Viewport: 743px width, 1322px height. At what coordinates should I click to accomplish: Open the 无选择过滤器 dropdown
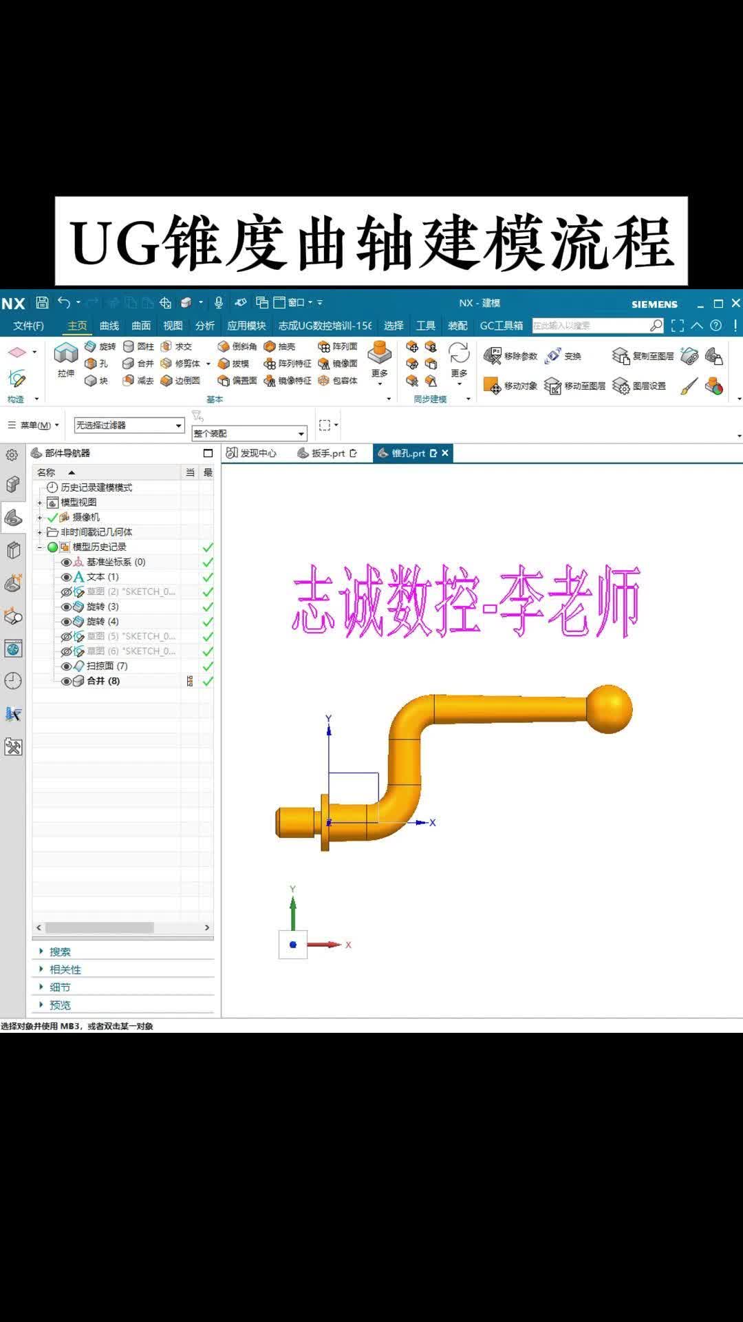click(x=129, y=426)
